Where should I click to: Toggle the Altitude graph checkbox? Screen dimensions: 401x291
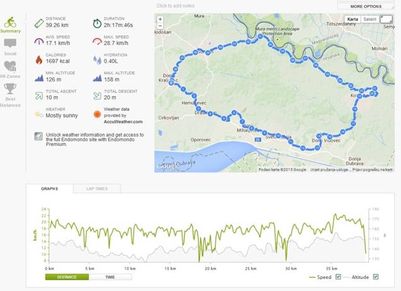point(376,276)
